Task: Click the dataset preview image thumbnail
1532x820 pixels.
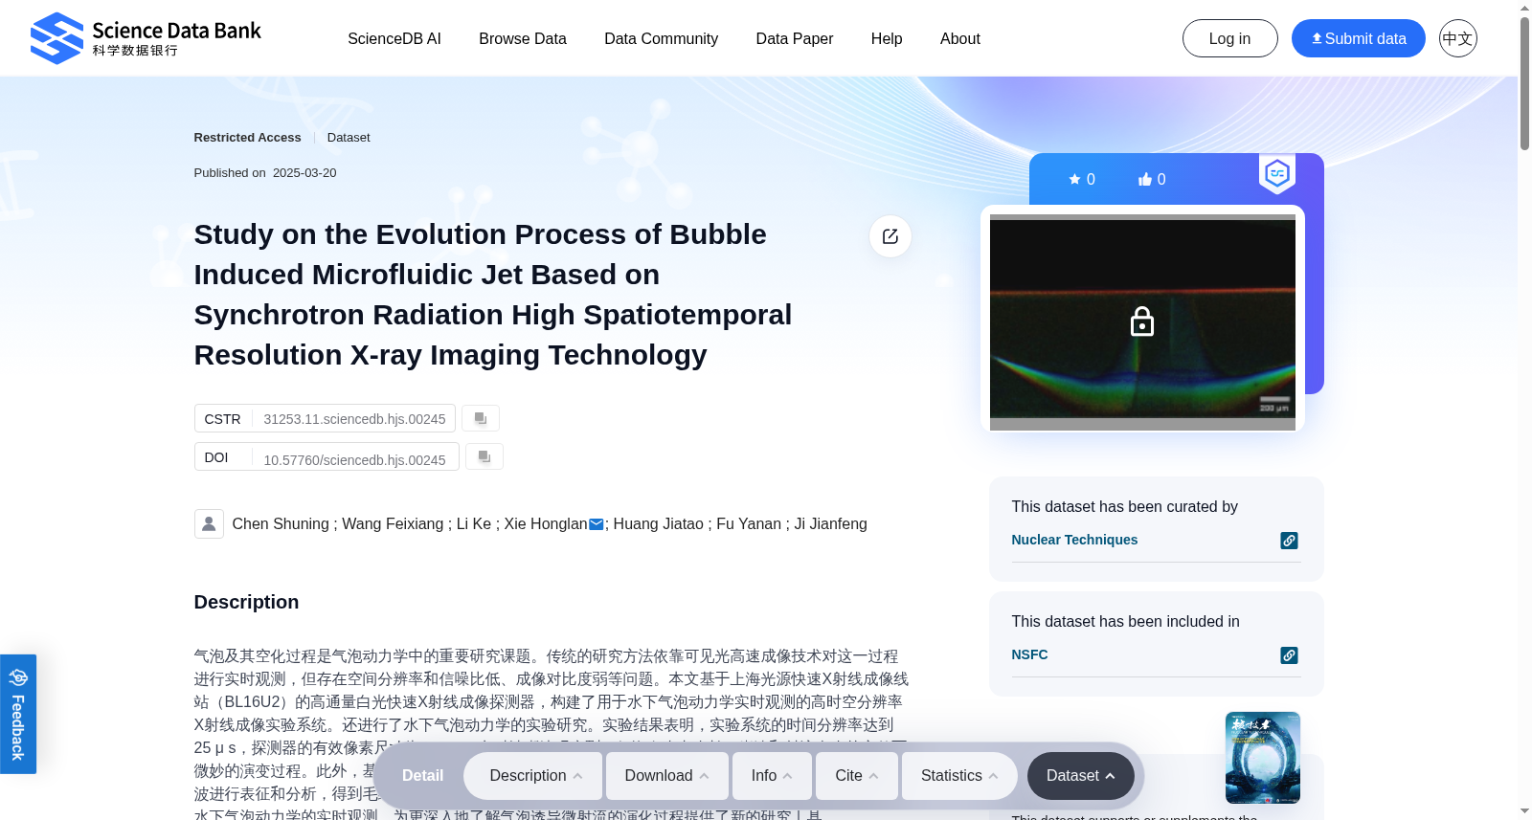Action: (1142, 322)
